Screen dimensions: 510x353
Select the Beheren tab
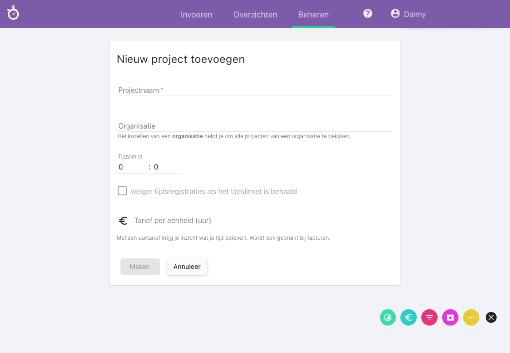(x=313, y=14)
